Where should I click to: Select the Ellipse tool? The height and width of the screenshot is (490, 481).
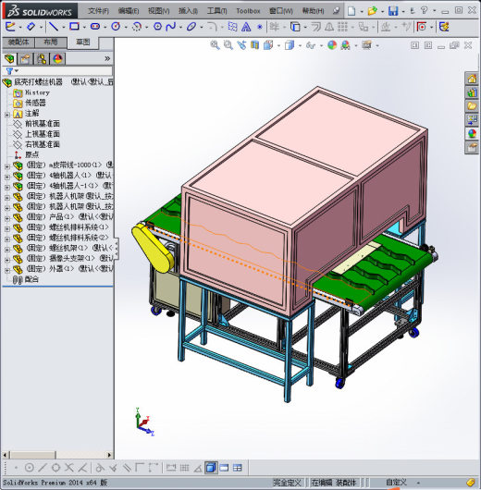[x=191, y=27]
